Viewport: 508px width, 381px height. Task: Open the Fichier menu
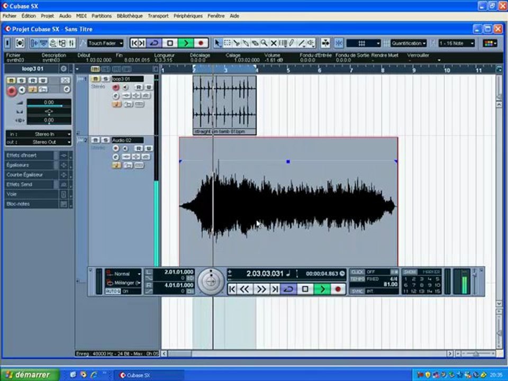10,15
